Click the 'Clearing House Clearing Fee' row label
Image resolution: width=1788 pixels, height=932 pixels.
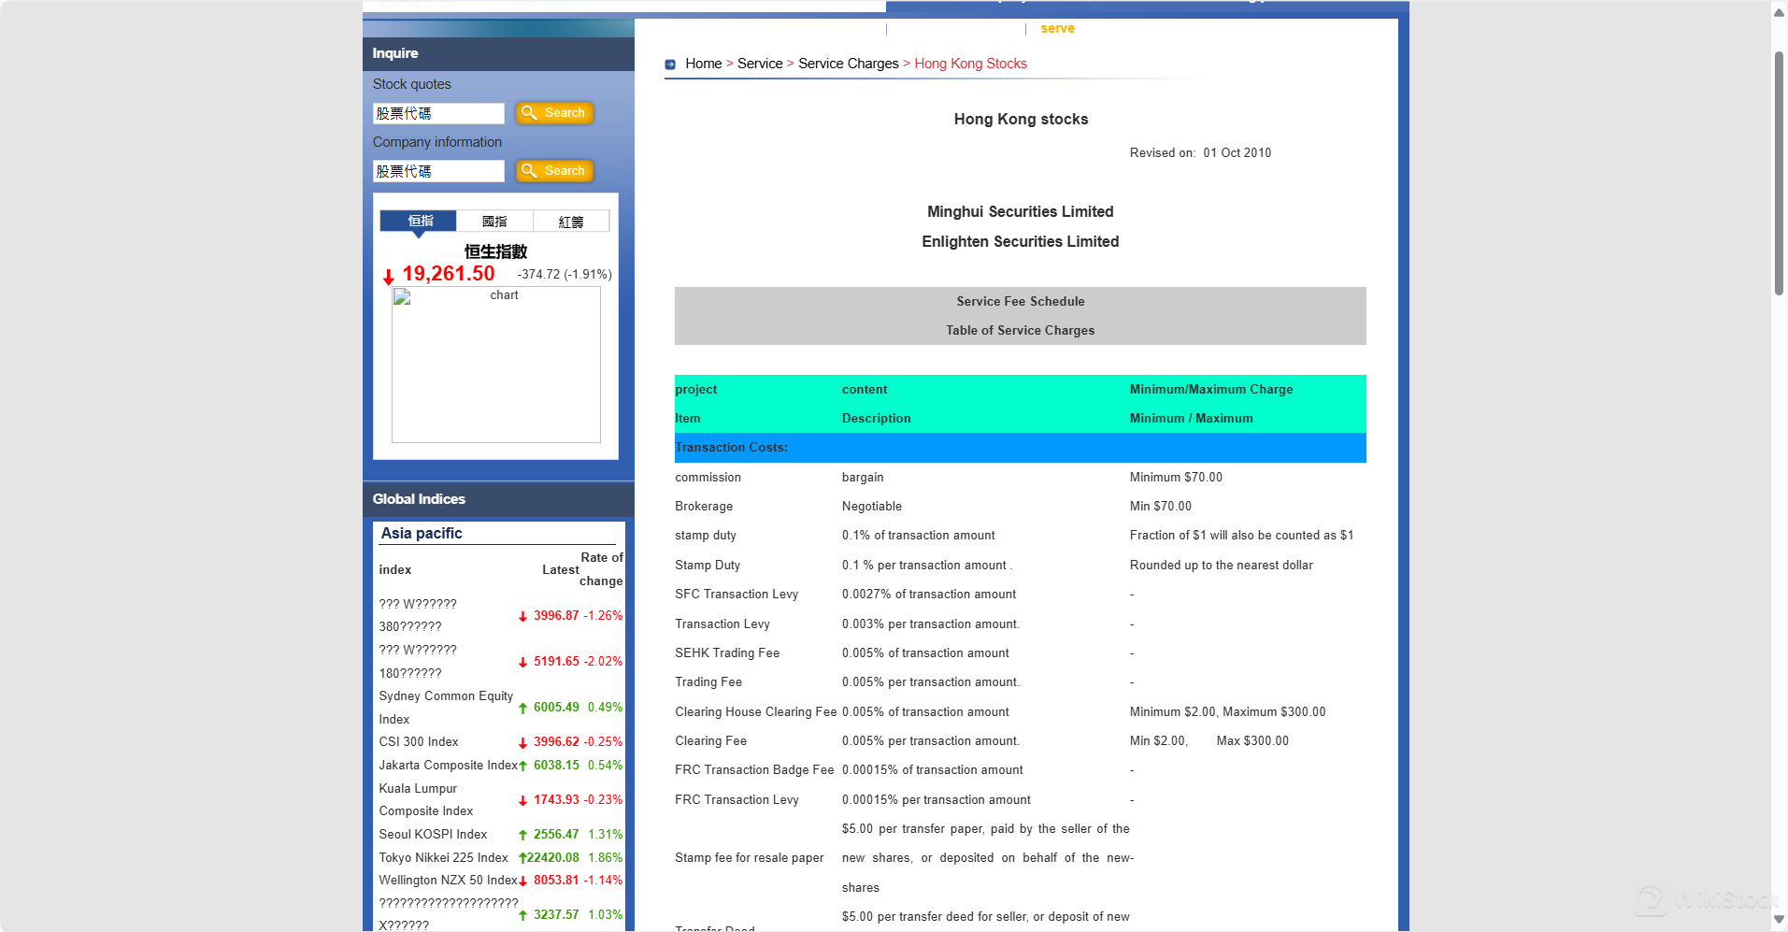point(756,712)
